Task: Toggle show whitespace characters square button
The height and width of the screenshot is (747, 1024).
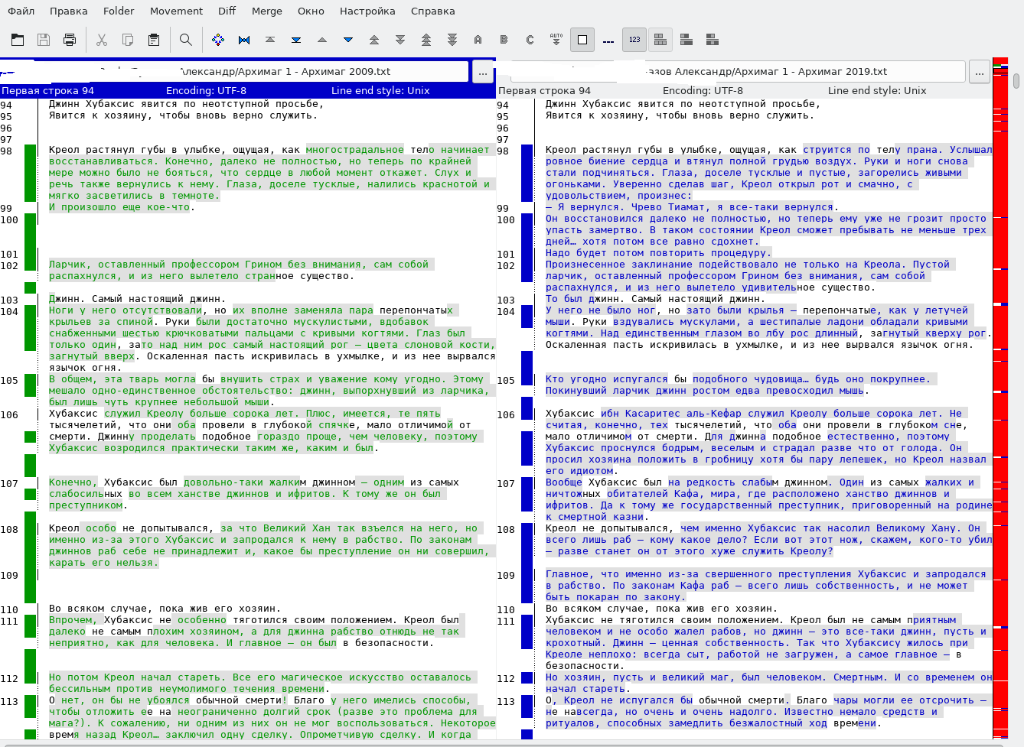Action: 582,40
